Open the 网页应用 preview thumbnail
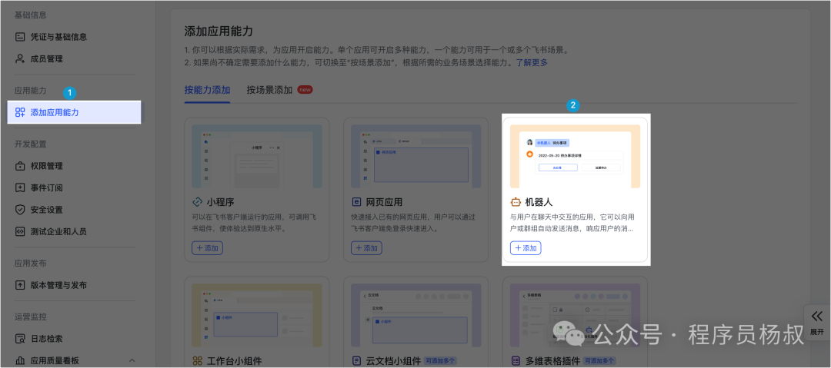Image resolution: width=831 pixels, height=368 pixels. click(416, 156)
